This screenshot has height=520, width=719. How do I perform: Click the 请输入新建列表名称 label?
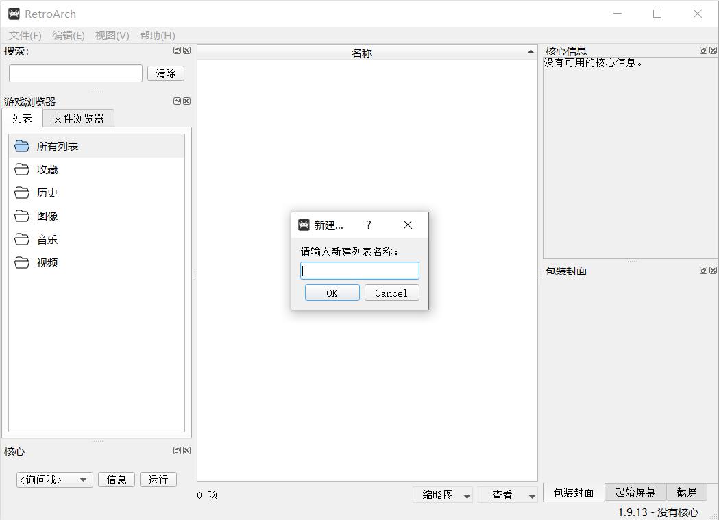point(350,251)
